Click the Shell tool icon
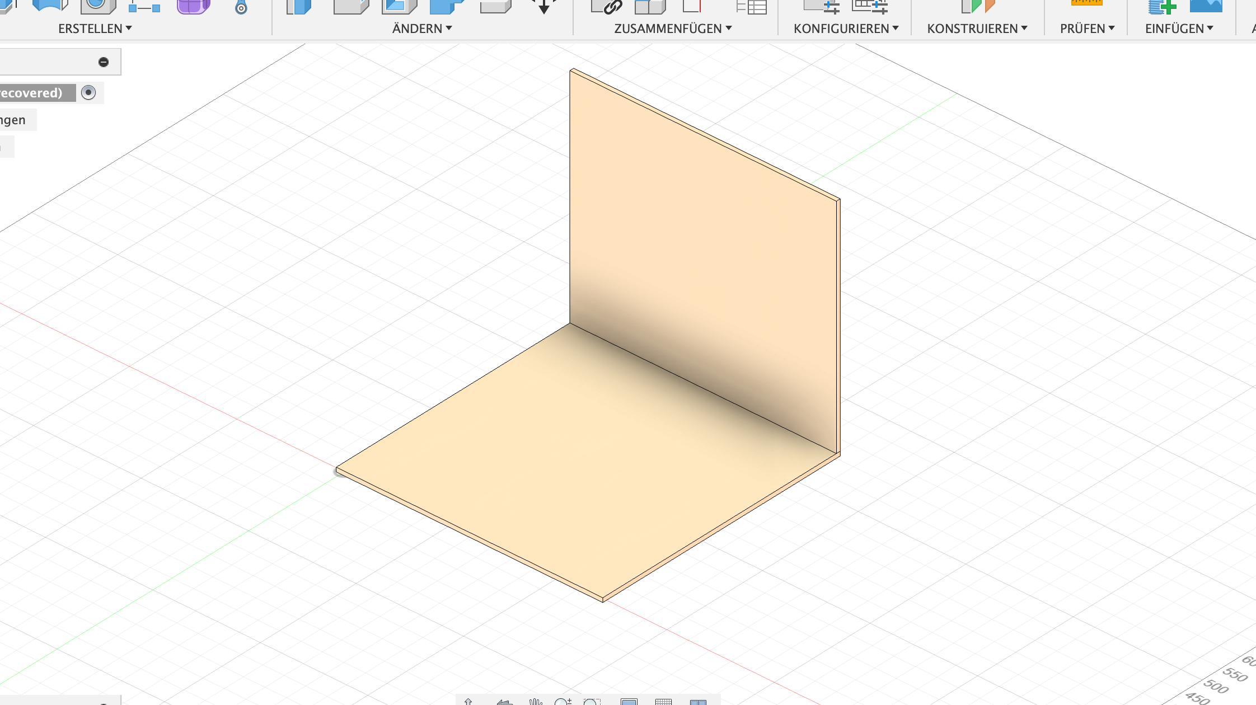This screenshot has width=1256, height=705. click(399, 6)
